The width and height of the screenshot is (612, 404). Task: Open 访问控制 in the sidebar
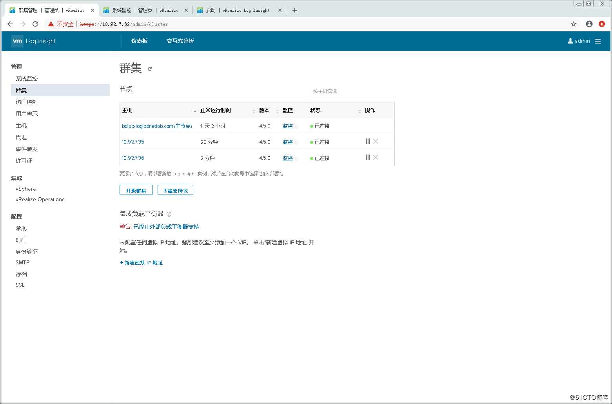coord(27,102)
